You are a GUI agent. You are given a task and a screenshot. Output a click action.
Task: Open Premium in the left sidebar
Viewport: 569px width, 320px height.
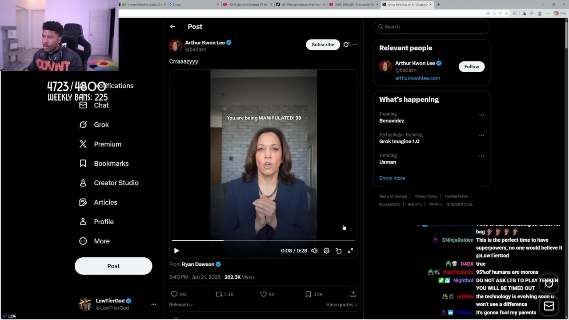(x=100, y=144)
